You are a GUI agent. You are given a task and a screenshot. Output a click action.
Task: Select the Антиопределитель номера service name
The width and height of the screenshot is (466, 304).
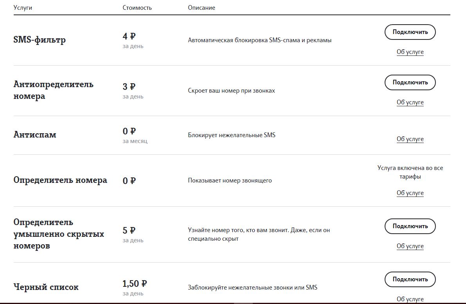53,90
